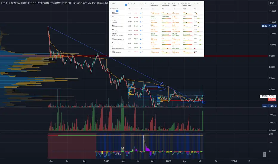Click the 400000 volume axis label
This screenshot has height=164, width=278.
coord(273,115)
